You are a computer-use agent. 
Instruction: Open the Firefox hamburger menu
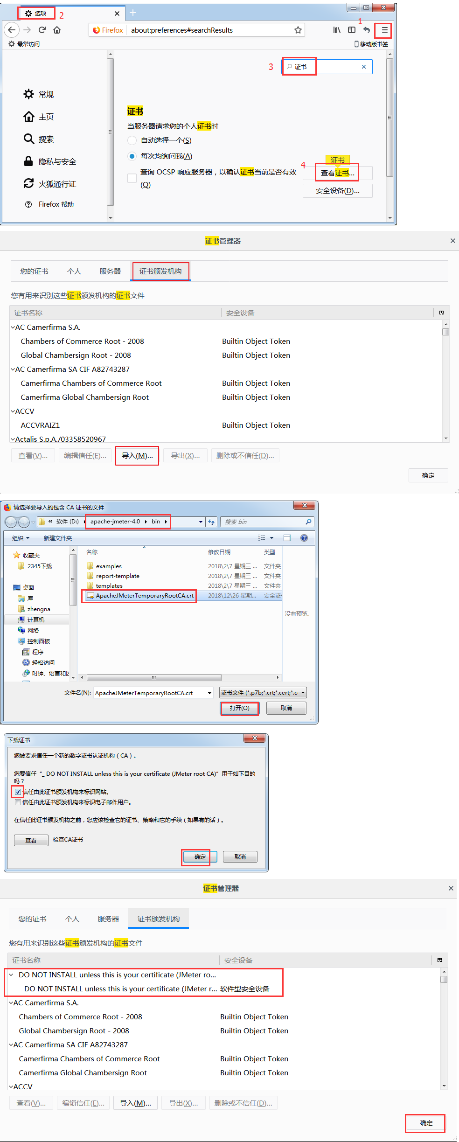click(x=384, y=30)
